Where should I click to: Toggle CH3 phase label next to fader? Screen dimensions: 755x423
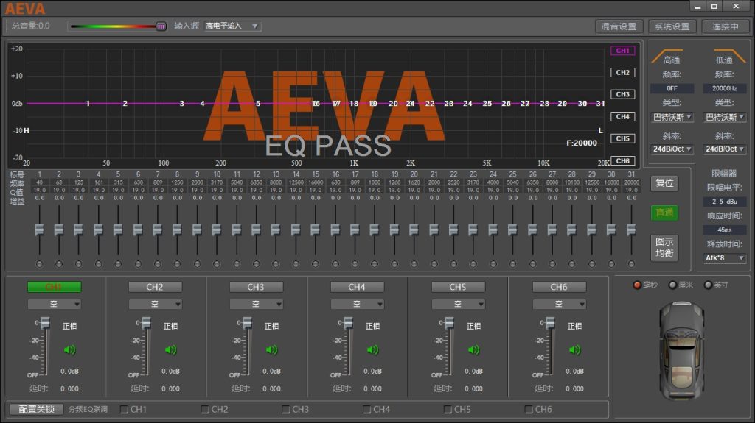(x=272, y=326)
